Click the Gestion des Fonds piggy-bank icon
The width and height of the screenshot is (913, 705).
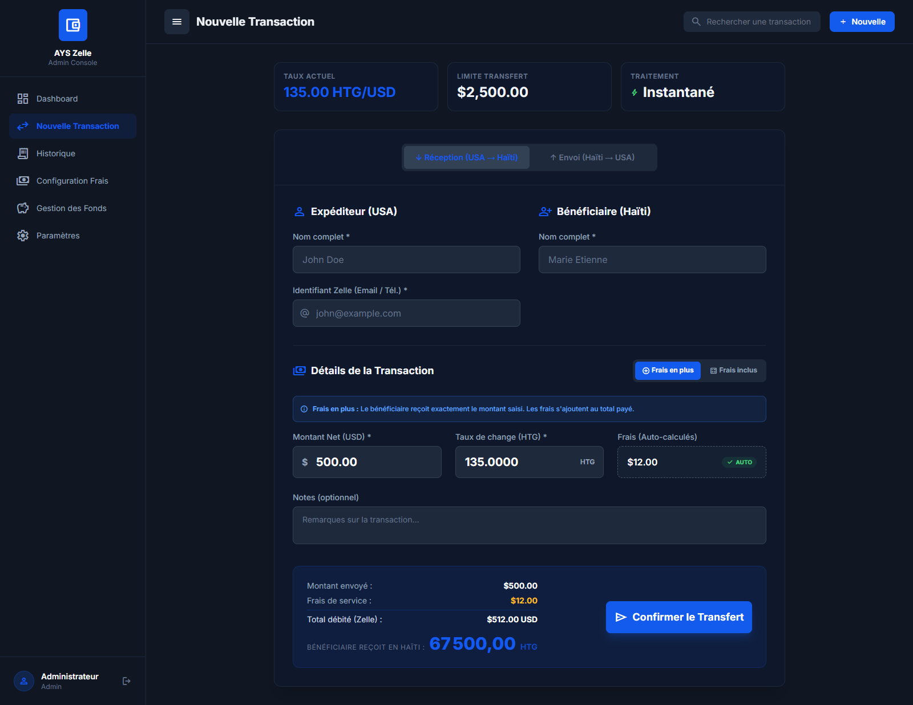23,208
